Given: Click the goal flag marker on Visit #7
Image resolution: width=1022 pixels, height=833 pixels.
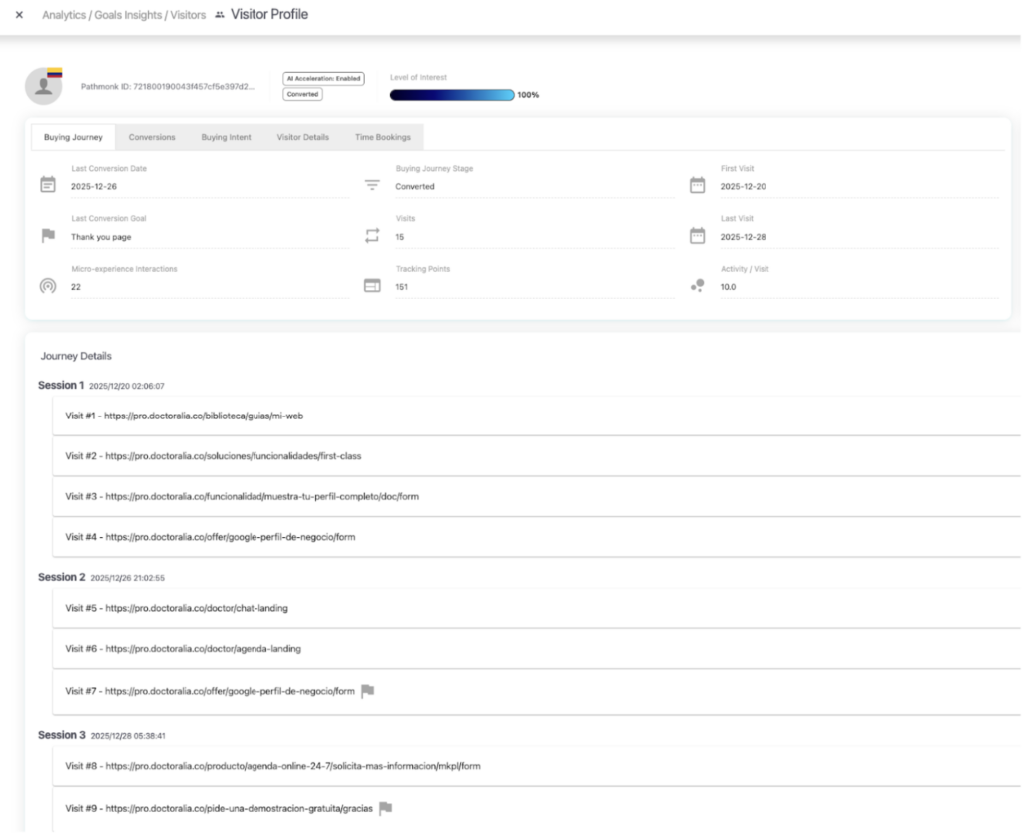Looking at the screenshot, I should click(366, 689).
